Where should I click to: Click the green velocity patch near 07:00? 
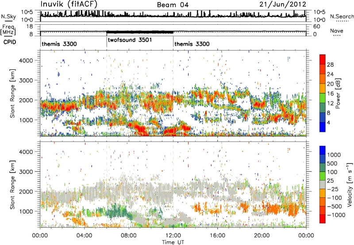click(117, 212)
